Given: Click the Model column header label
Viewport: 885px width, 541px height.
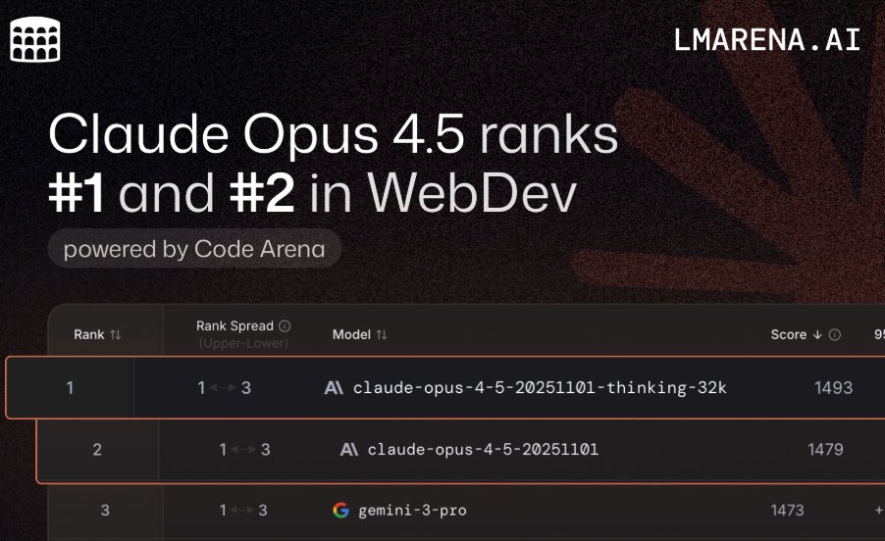Looking at the screenshot, I should point(351,335).
